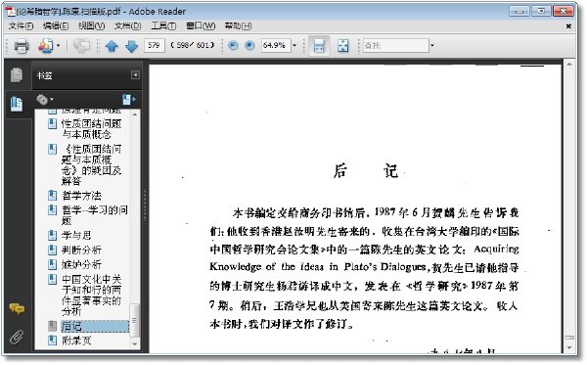587x365 pixels.
Task: Zoom out with the minus button
Action: 233,45
